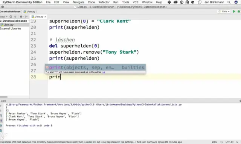Close the Lists.py editor tab
The height and width of the screenshot is (144, 241).
tap(45, 16)
